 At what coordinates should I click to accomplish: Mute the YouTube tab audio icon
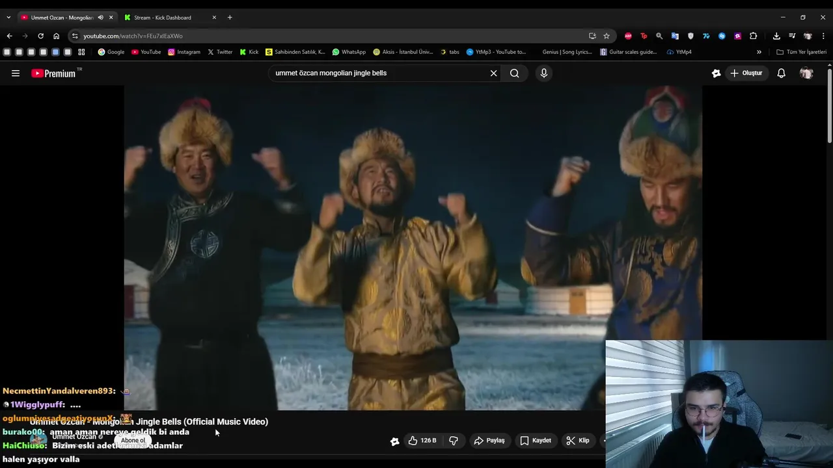pos(100,18)
